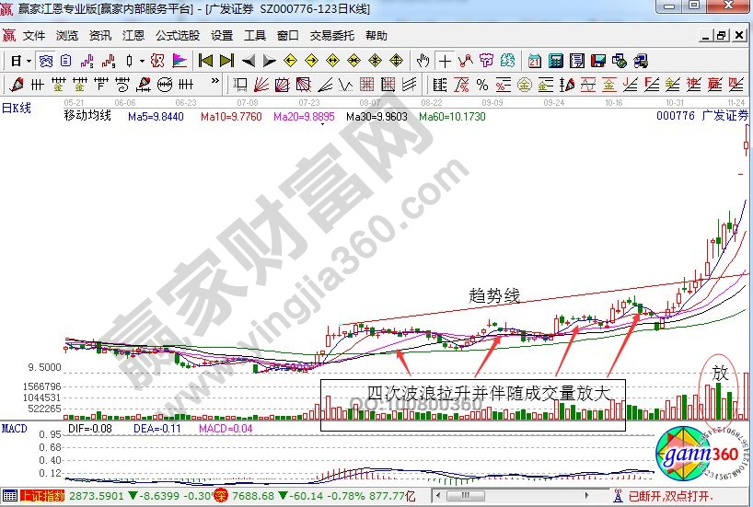The image size is (753, 507).
Task: Click the MACD indicator panel label
Action: [16, 429]
